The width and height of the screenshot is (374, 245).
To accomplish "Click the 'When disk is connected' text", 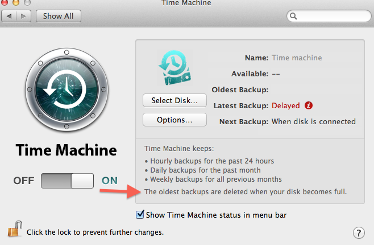I will (x=313, y=122).
